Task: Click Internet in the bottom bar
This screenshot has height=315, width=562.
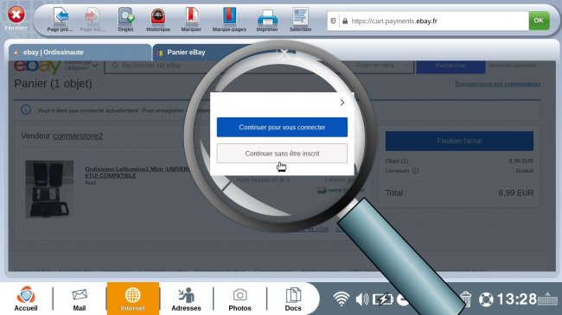Action: click(x=132, y=299)
